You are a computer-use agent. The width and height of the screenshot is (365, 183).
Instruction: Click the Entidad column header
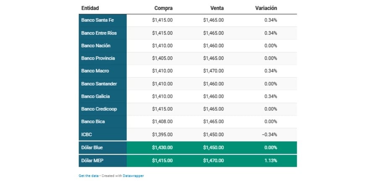pyautogui.click(x=90, y=8)
